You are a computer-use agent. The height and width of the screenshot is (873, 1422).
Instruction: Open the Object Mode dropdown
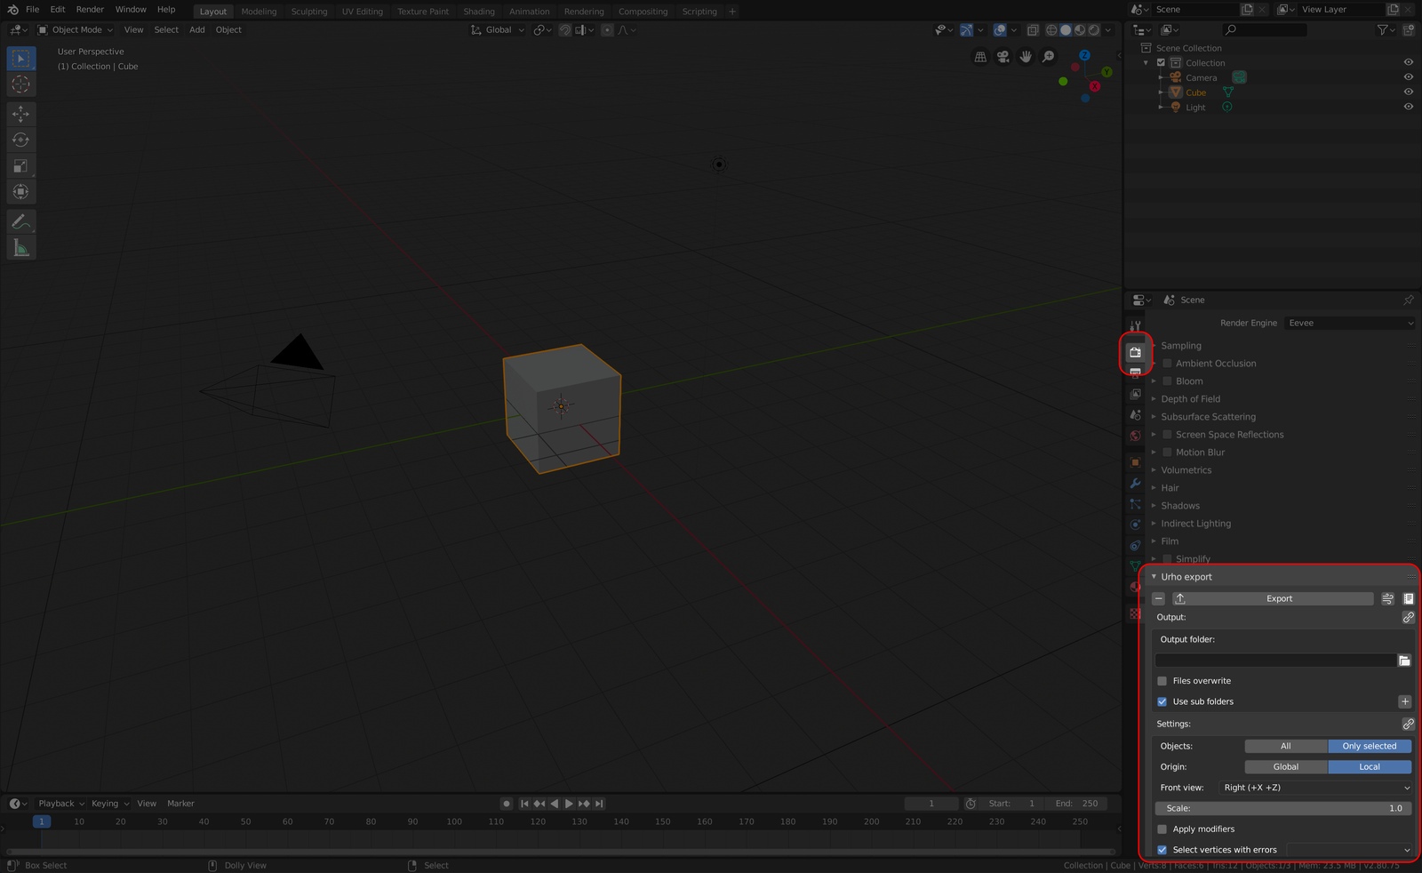(76, 30)
